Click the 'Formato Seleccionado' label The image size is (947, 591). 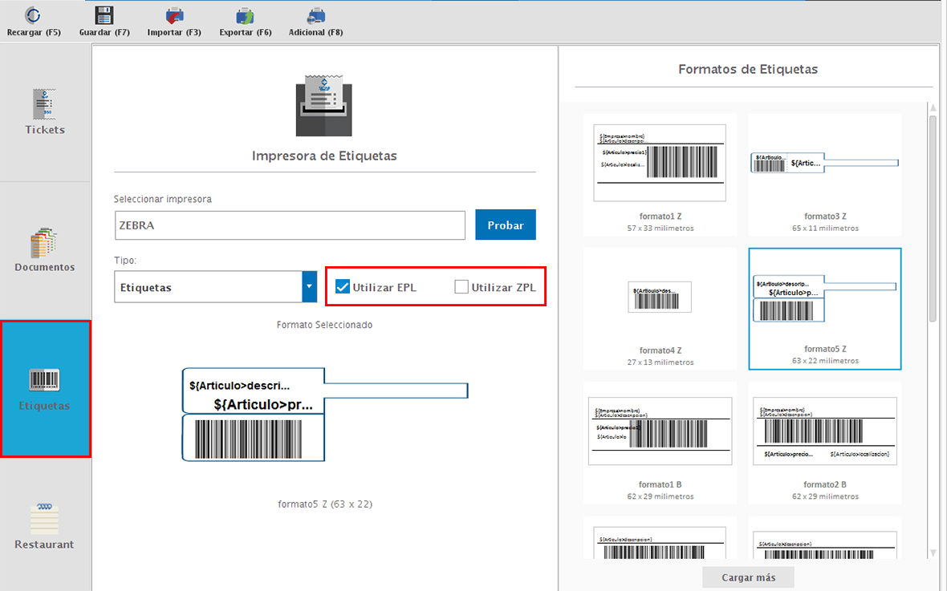pos(324,325)
